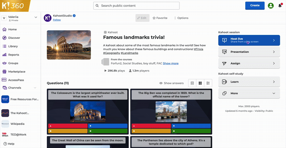
Task: Go to Reports in the sidebar
Action: pos(13,55)
